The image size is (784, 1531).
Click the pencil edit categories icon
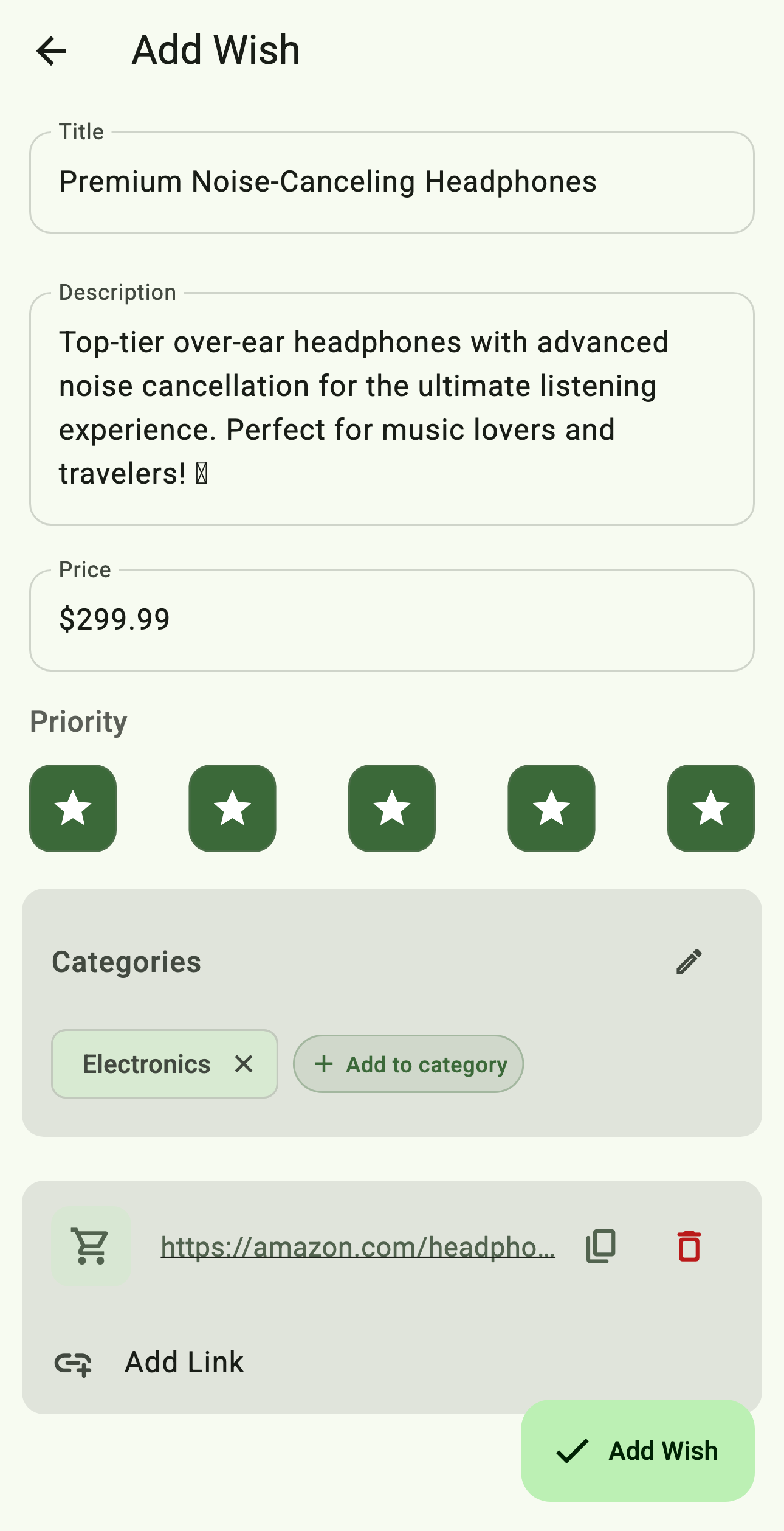click(x=689, y=962)
